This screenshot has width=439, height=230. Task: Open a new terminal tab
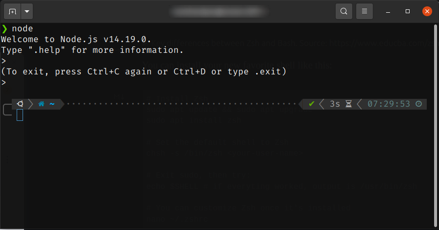click(12, 11)
